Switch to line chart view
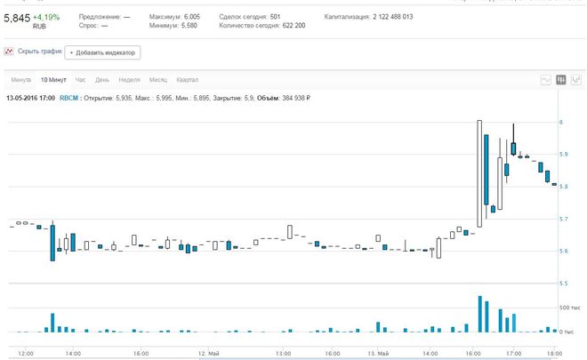 click(x=546, y=80)
